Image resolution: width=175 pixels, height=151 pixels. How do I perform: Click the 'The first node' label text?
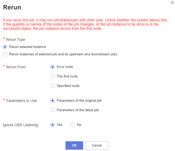pyautogui.click(x=67, y=76)
